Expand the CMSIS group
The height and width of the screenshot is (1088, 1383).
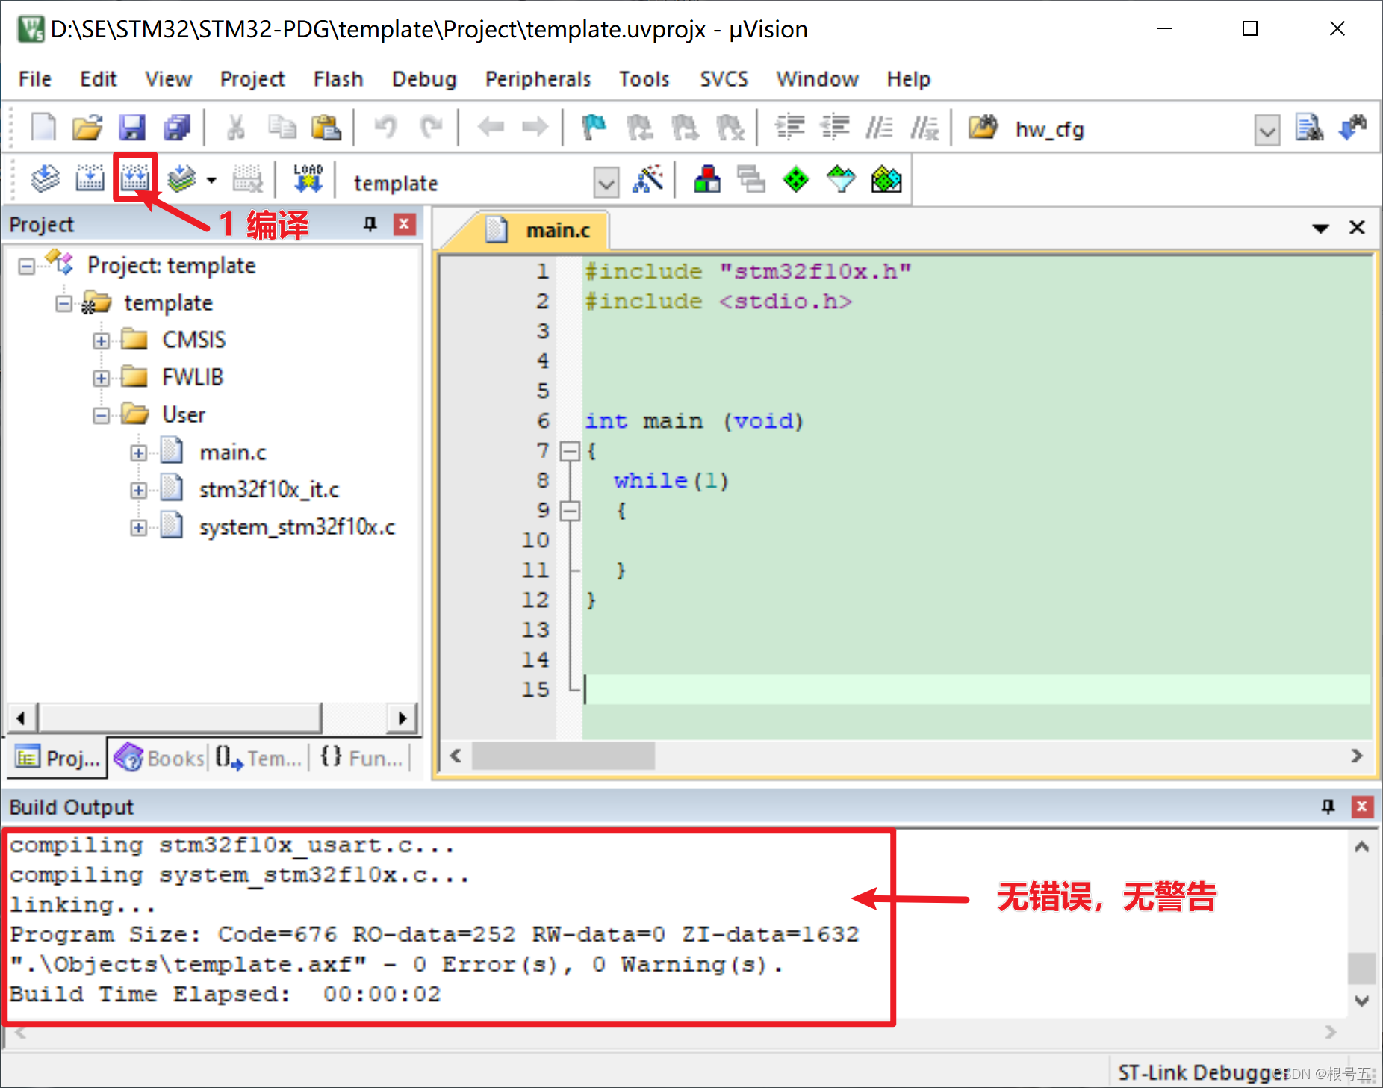[102, 341]
